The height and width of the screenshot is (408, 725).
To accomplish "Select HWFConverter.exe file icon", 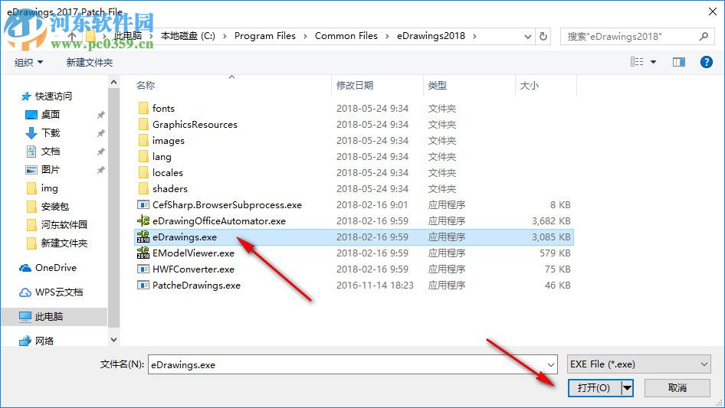I will click(143, 269).
